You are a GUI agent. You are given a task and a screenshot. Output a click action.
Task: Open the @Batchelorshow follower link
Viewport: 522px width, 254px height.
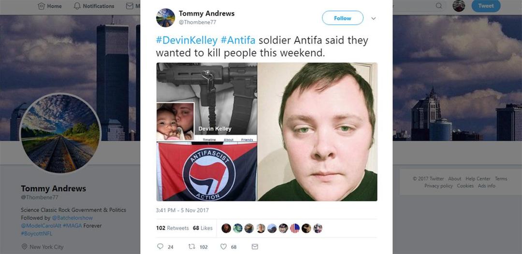[72, 218]
